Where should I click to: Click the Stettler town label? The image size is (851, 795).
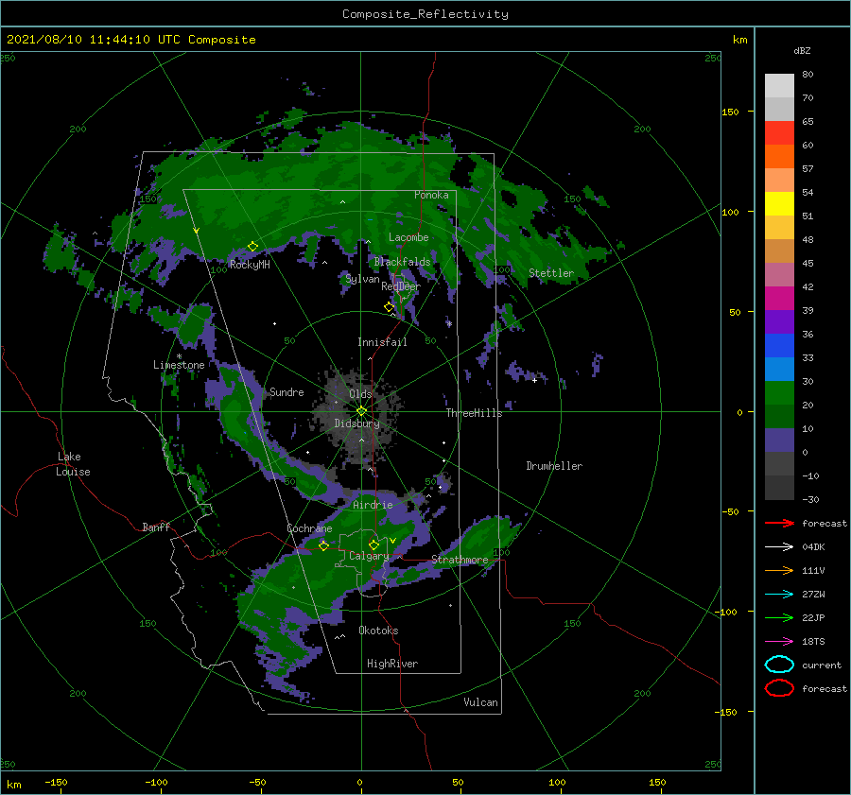click(551, 273)
